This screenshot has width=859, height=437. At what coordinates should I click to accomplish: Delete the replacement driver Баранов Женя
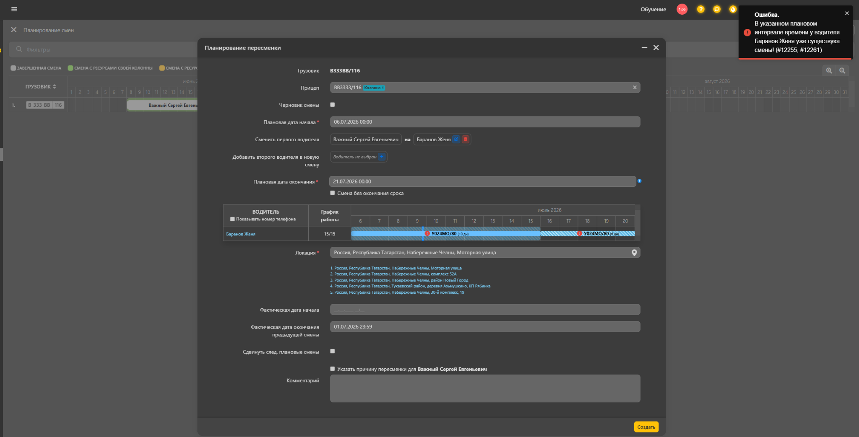pyautogui.click(x=465, y=140)
